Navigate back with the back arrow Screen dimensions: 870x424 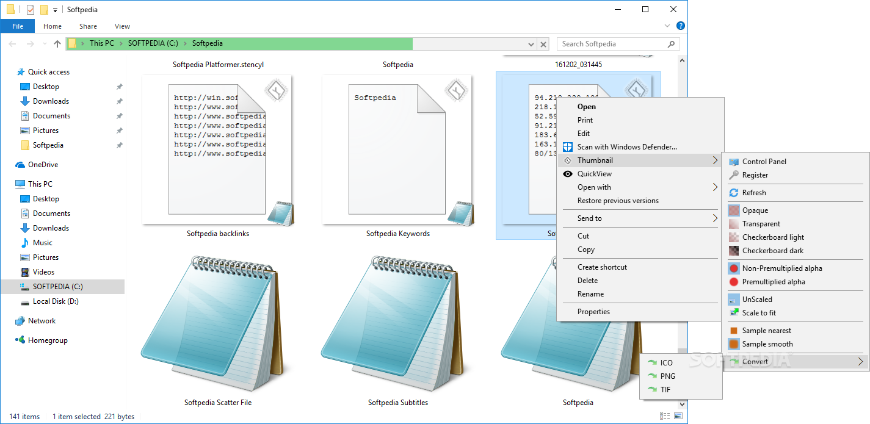pos(12,44)
